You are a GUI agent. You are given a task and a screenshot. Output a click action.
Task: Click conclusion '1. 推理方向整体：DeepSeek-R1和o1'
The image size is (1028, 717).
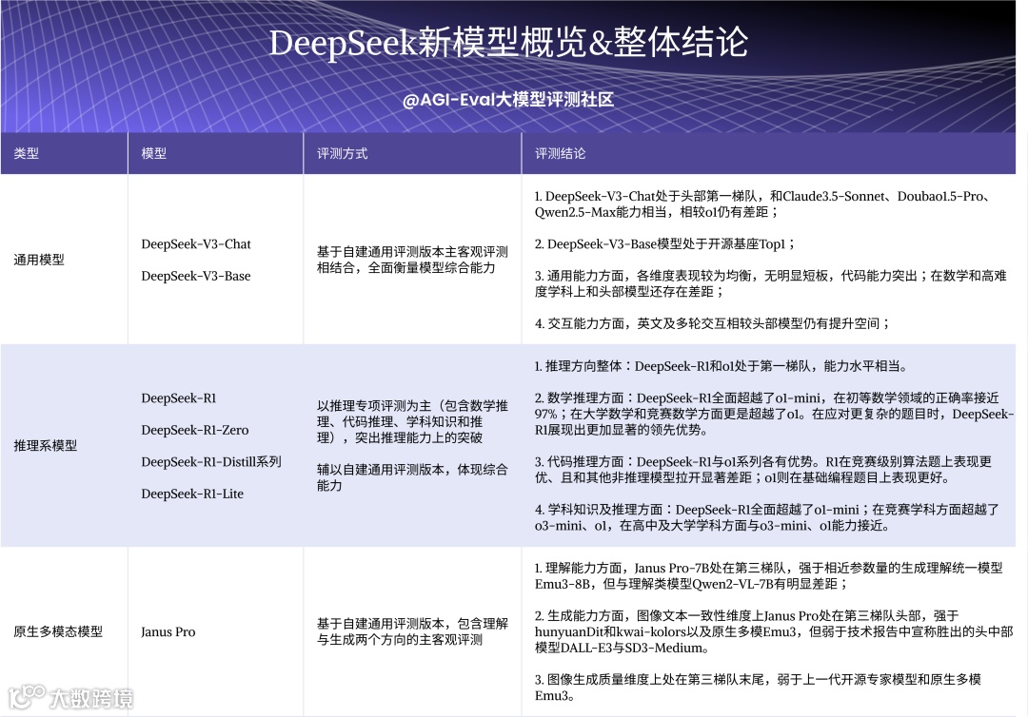click(x=722, y=367)
